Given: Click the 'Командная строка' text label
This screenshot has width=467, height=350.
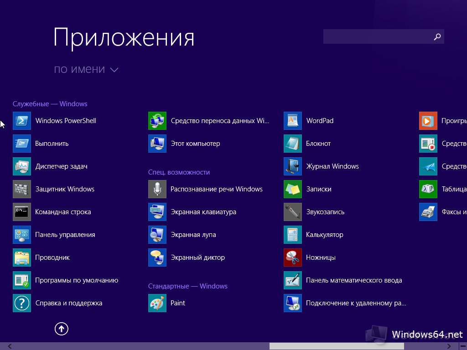Looking at the screenshot, I should pyautogui.click(x=63, y=212).
